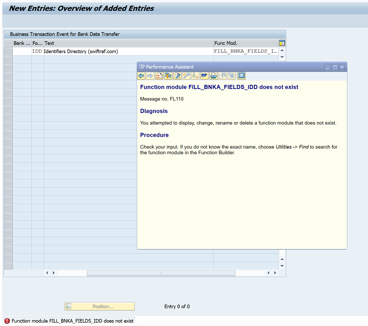Click the select-all corner of the table

[x=9, y=43]
